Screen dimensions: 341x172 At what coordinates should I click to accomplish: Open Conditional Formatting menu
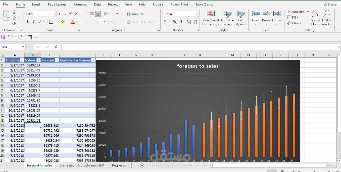(x=211, y=18)
